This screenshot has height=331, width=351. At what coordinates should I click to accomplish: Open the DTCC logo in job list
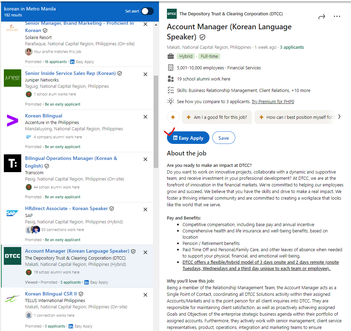[13, 256]
